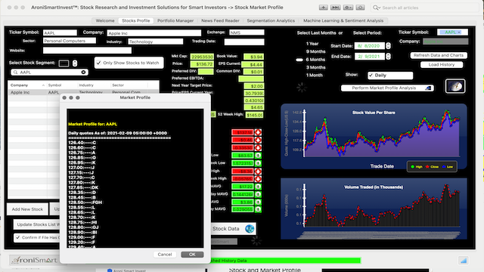Screen dimensions: 484x272
Task: Click the Stock Value Per Share chart
Action: [x=374, y=136]
